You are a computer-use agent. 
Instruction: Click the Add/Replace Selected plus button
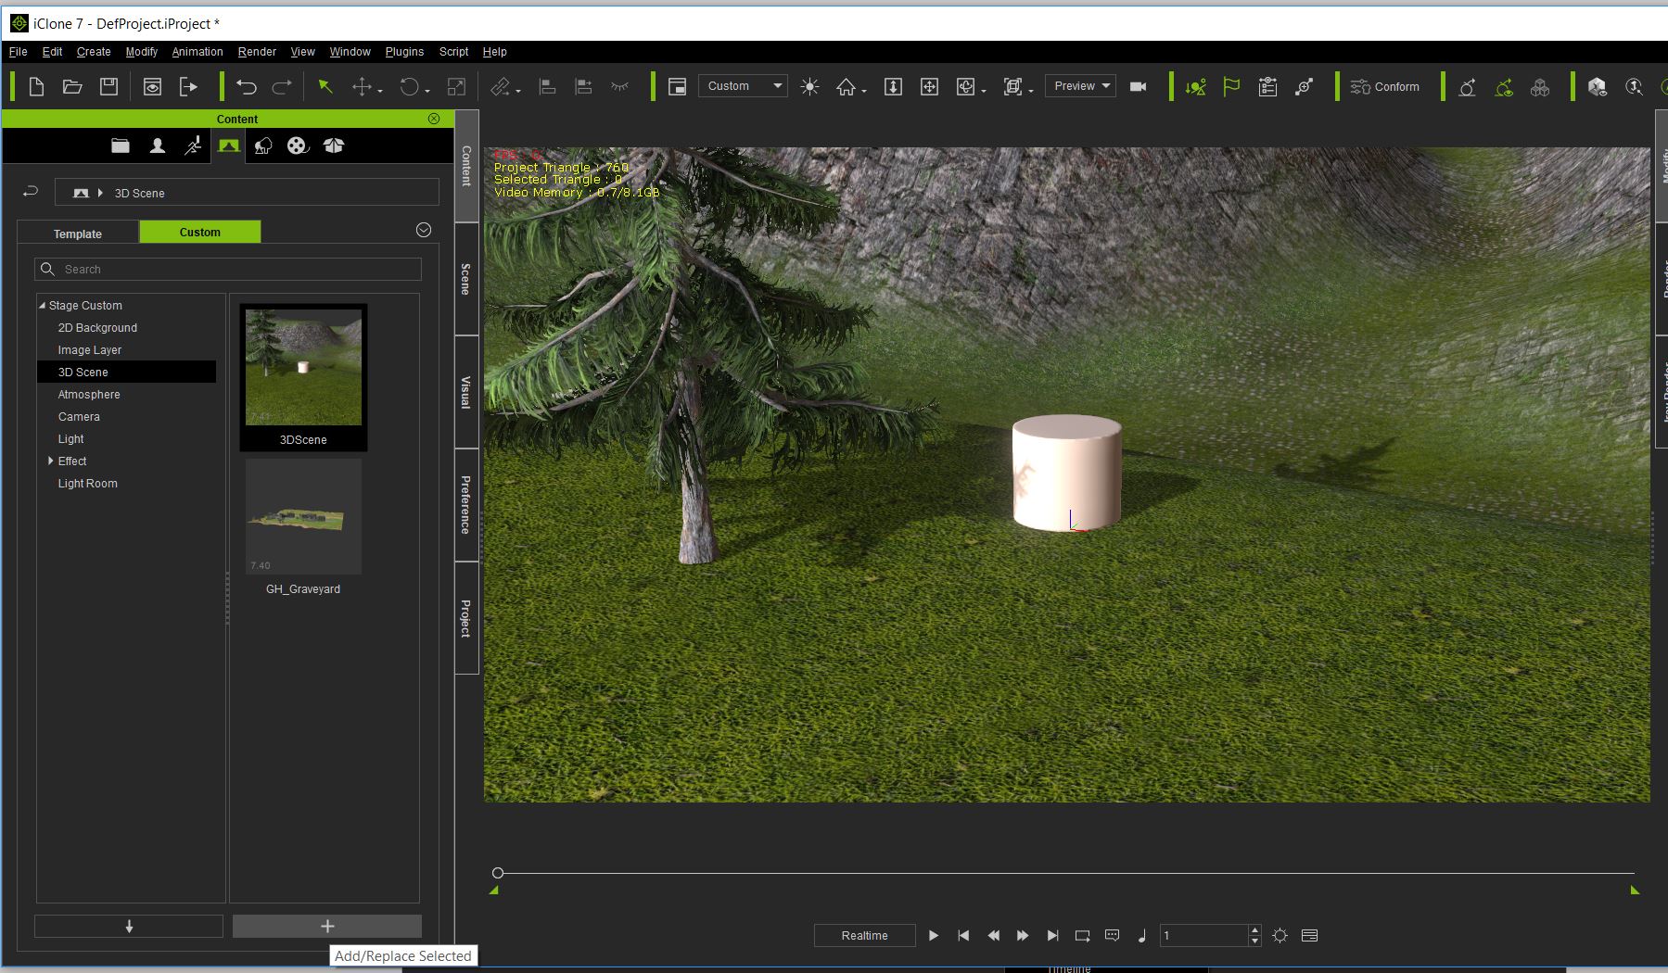point(327,926)
